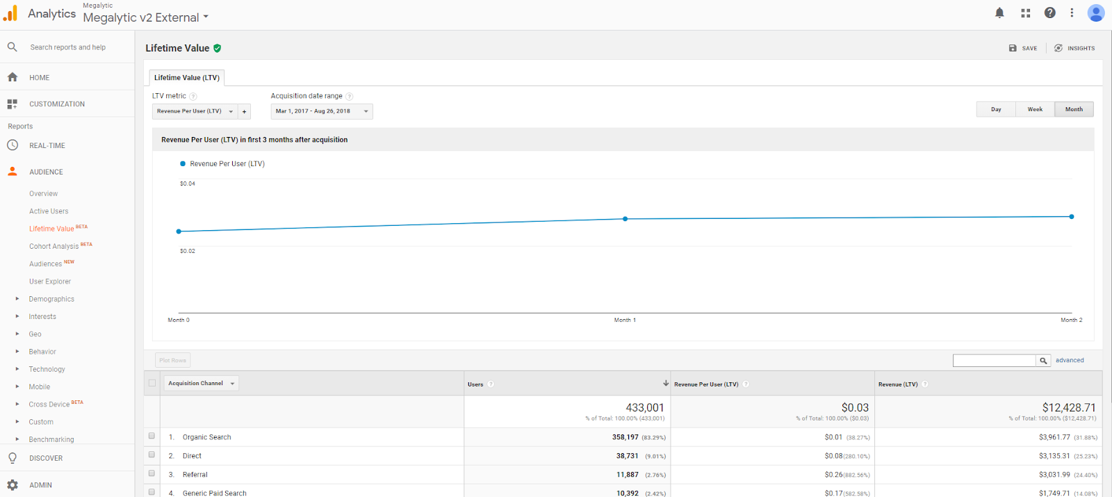Click the Customization dashboard icon

pyautogui.click(x=12, y=104)
